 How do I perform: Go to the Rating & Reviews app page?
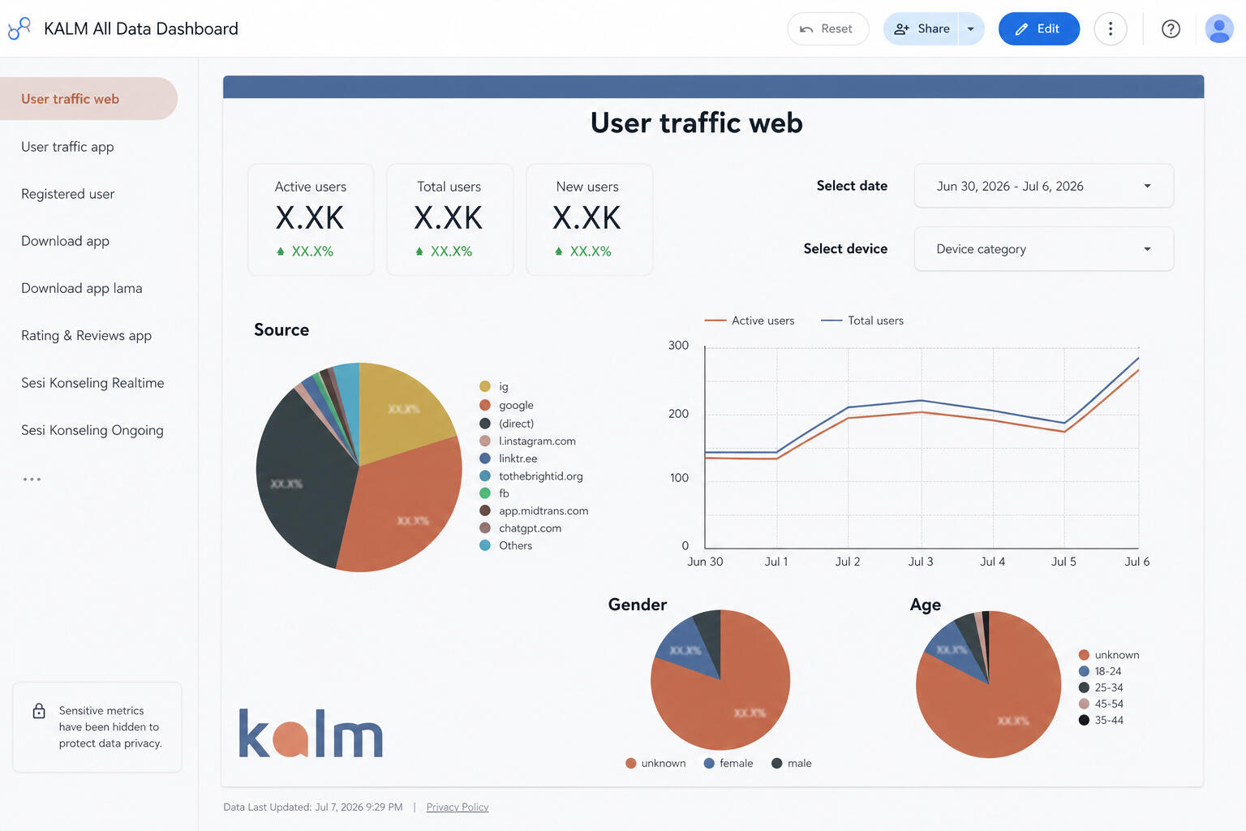(x=86, y=336)
